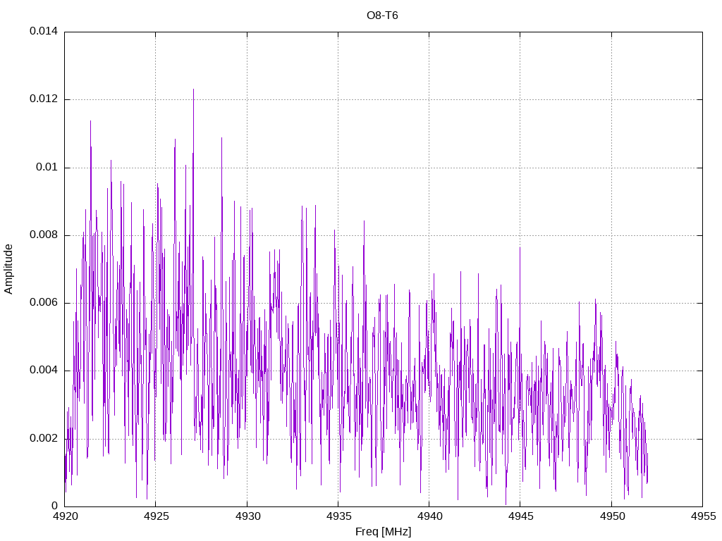The width and height of the screenshot is (722, 541).
Task: Click the plot title O8-T6
Action: coord(382,15)
